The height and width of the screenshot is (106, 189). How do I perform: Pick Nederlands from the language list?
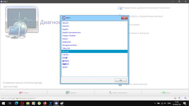click(x=94, y=42)
